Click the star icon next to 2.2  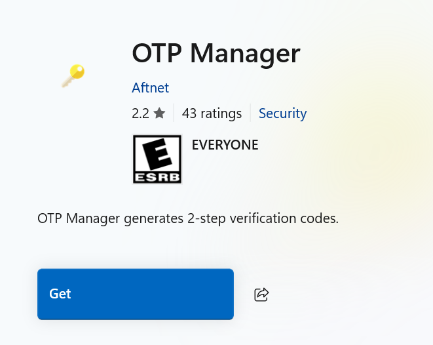click(x=159, y=113)
